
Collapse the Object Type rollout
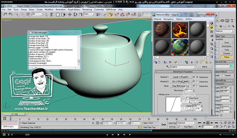(x=225, y=36)
